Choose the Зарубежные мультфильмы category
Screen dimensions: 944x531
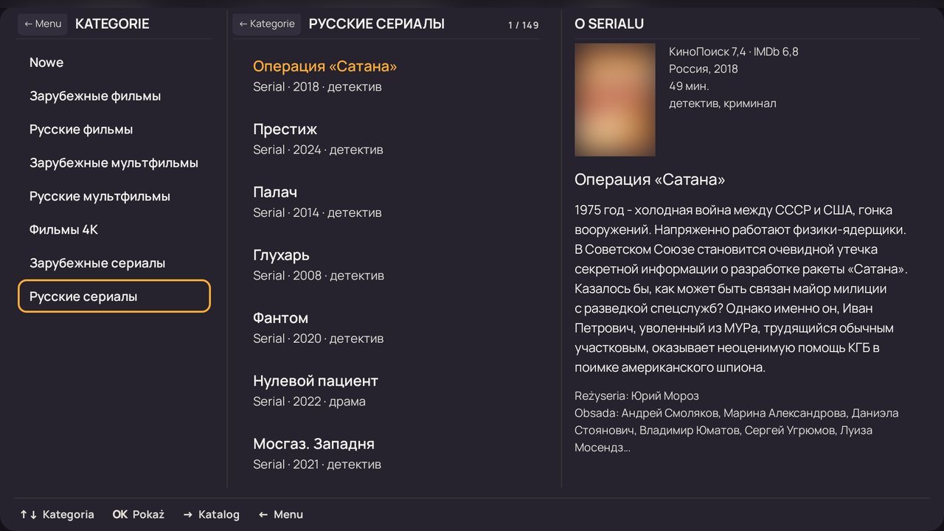point(114,163)
